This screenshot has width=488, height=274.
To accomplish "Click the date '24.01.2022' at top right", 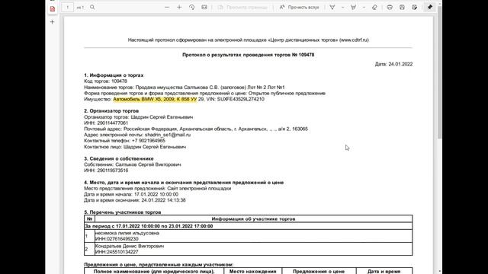I will pos(400,64).
